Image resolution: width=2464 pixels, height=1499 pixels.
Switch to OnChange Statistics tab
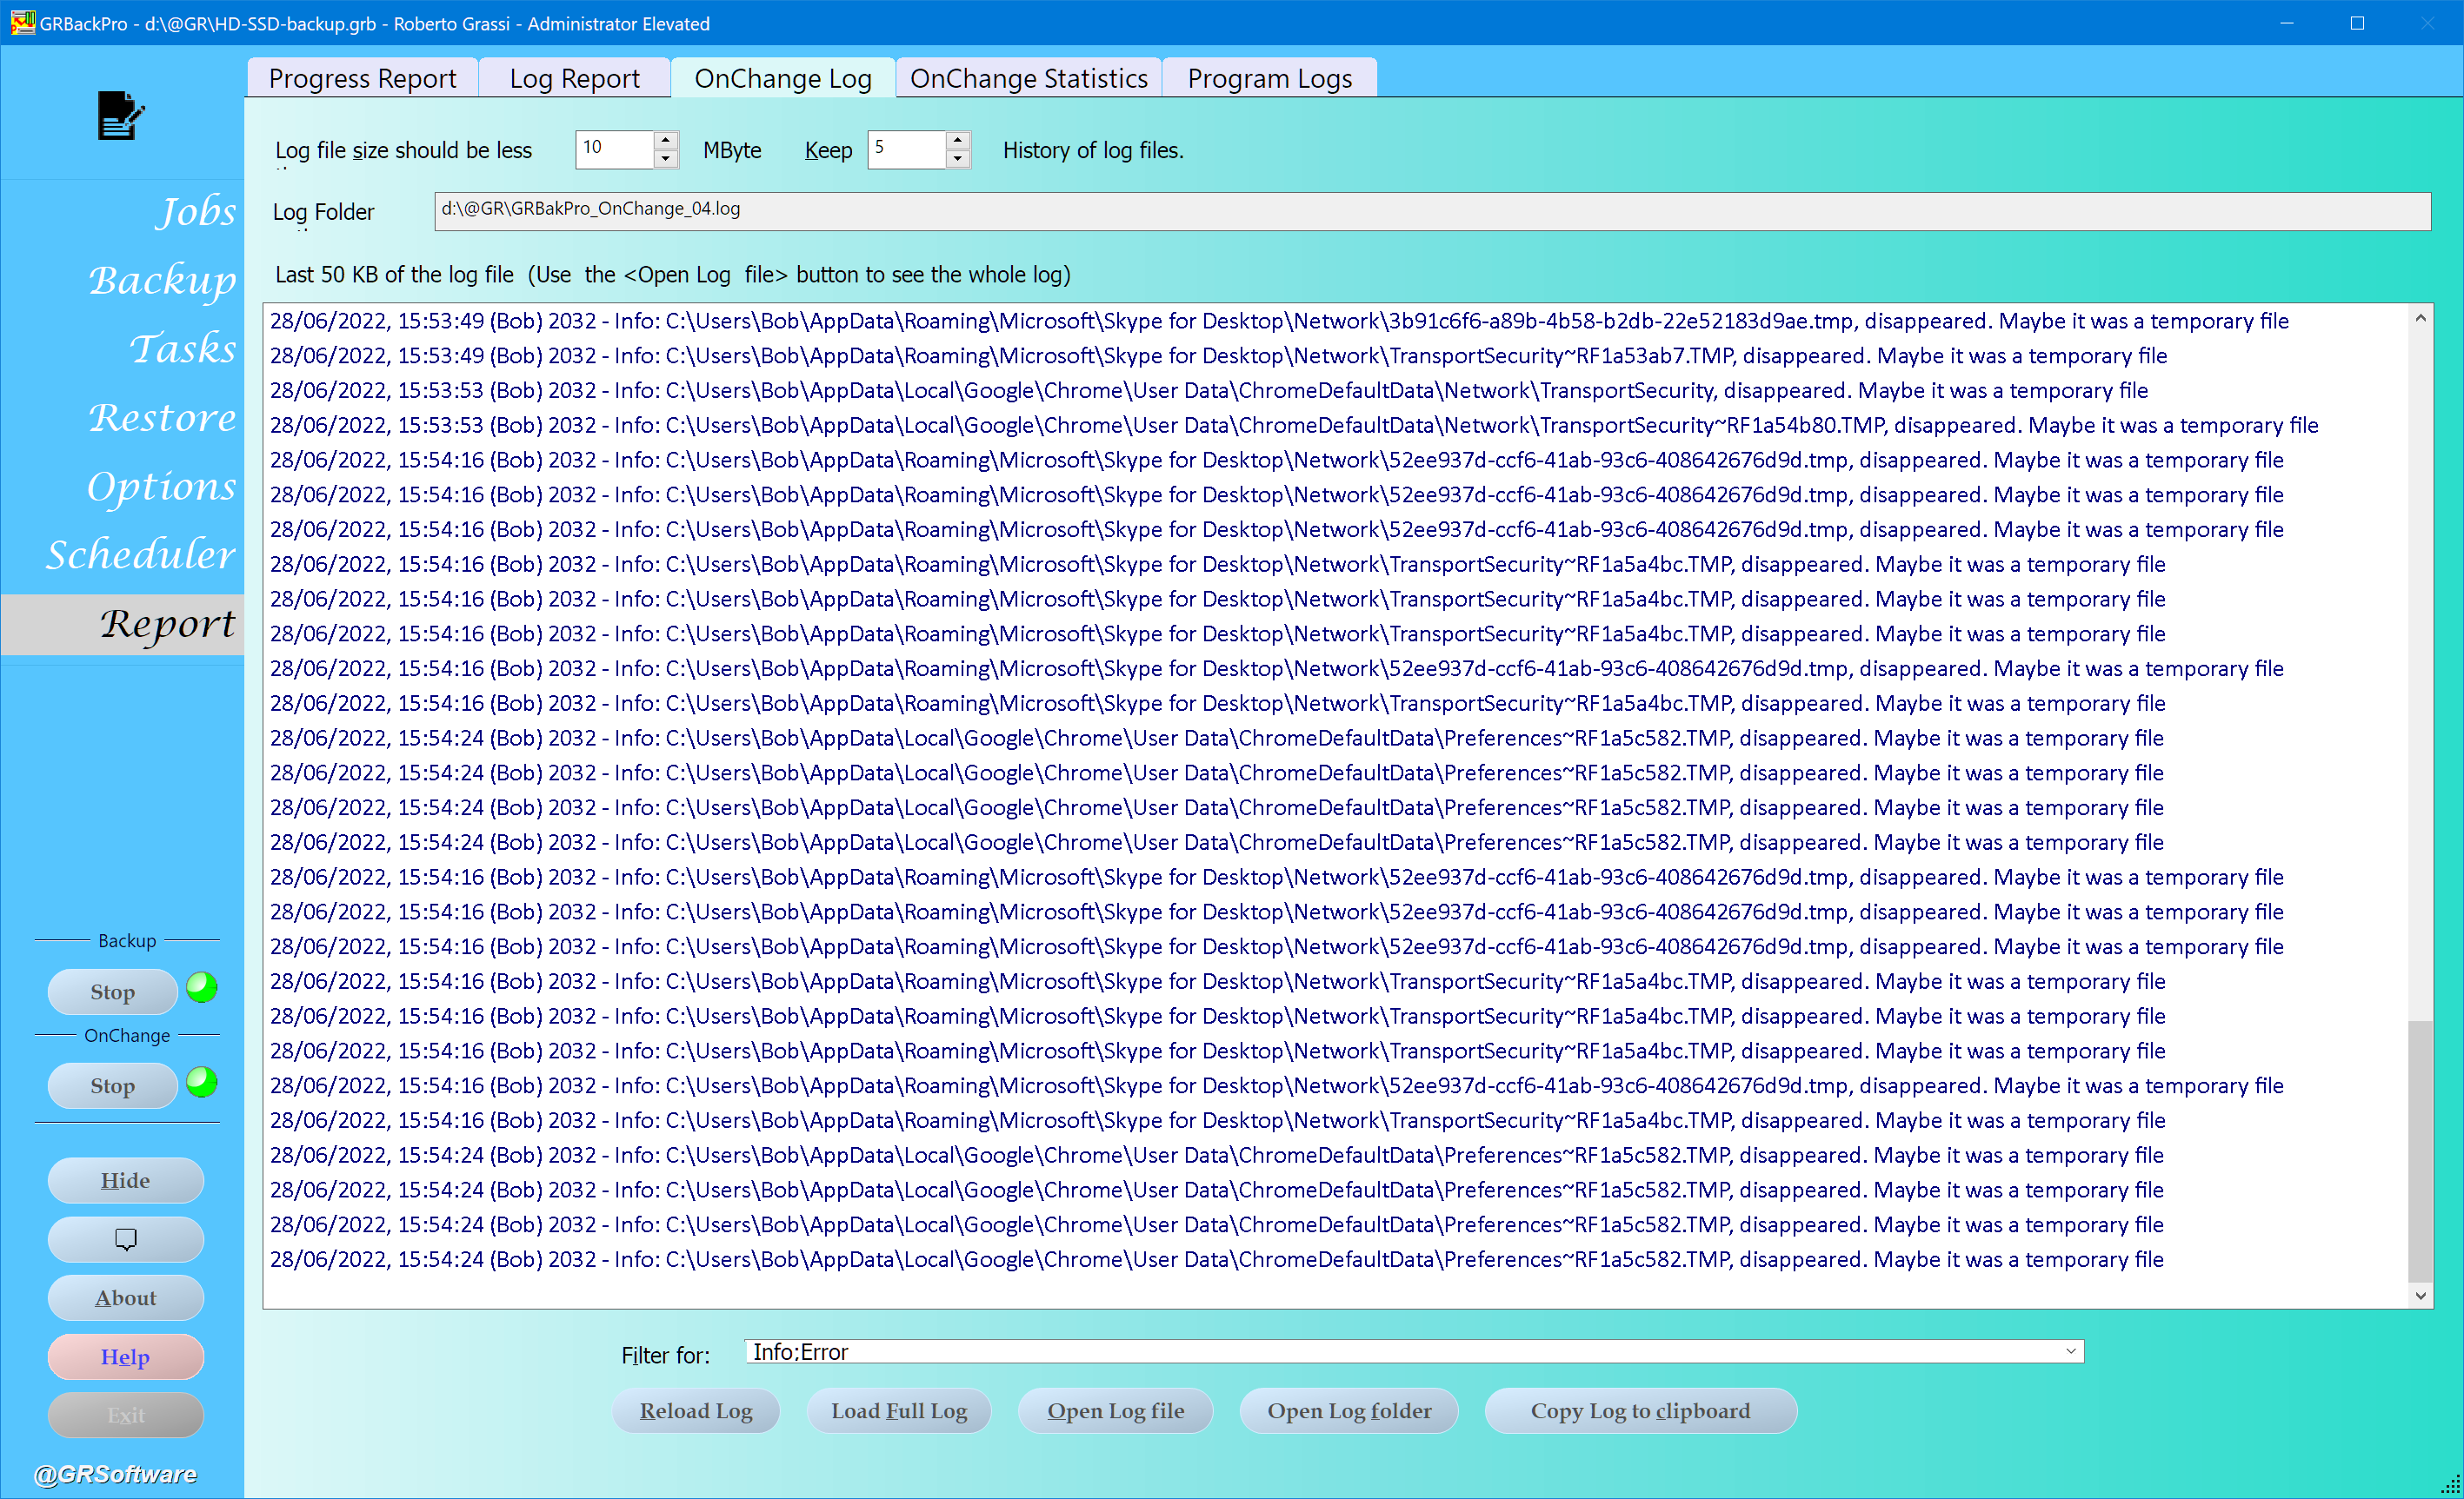click(x=1028, y=78)
